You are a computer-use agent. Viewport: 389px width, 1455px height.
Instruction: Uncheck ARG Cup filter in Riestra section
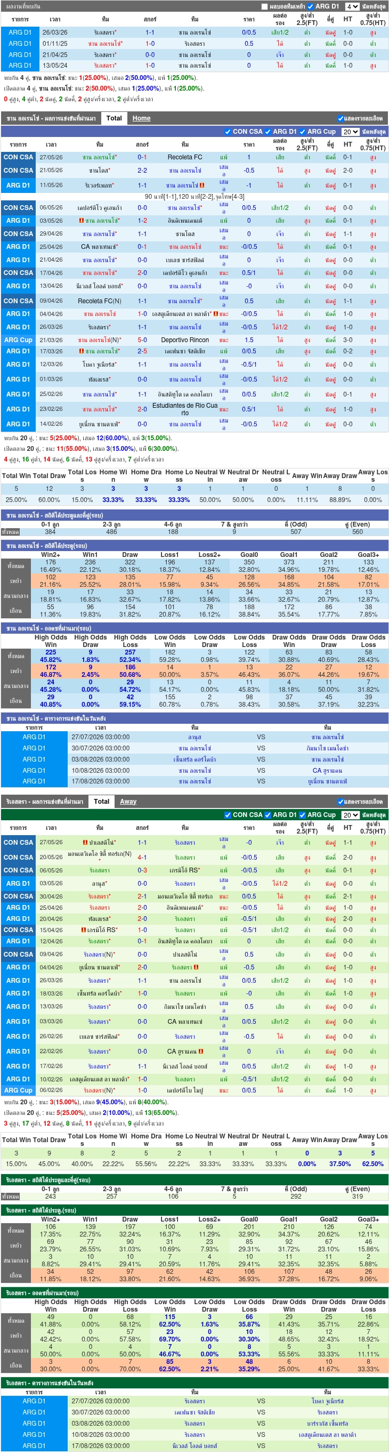(x=302, y=815)
